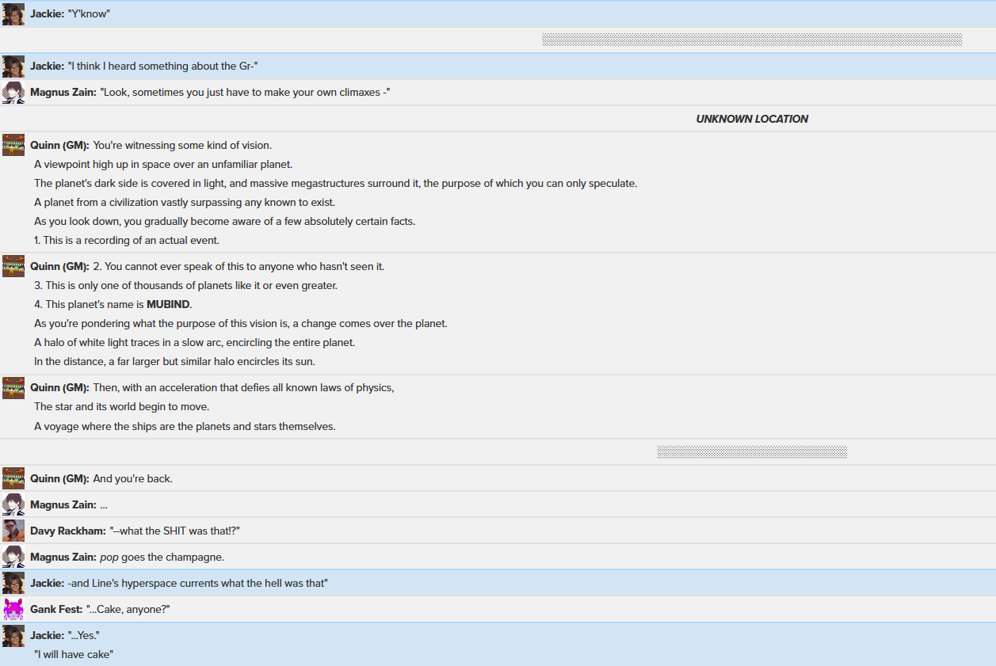
Task: Click Quinn (GM) avatar beside "And you're back."
Action: [x=13, y=478]
